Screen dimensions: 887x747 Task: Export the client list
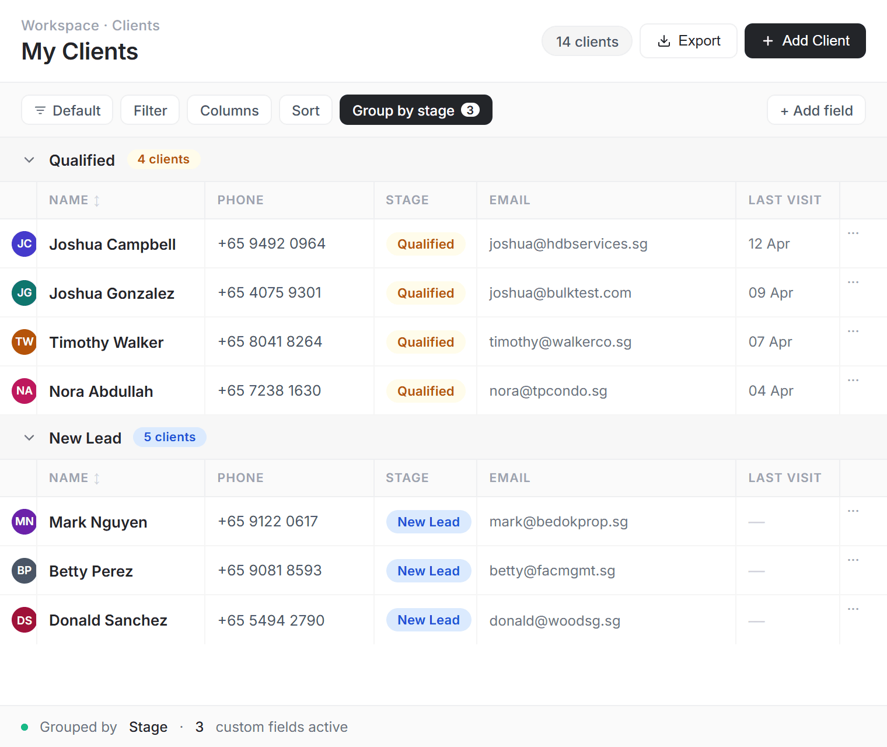pos(689,41)
